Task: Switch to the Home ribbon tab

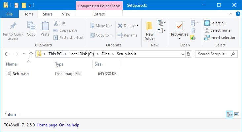Action: pyautogui.click(x=28, y=14)
